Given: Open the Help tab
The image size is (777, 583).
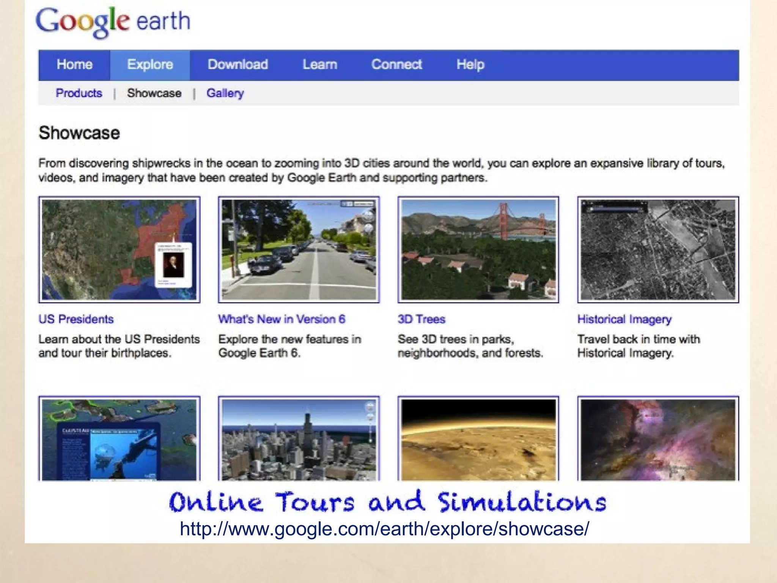Looking at the screenshot, I should click(x=470, y=65).
